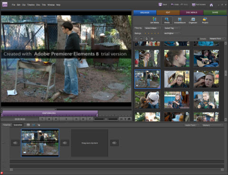
Task: Click the go to previous edit point button
Action: [42, 119]
